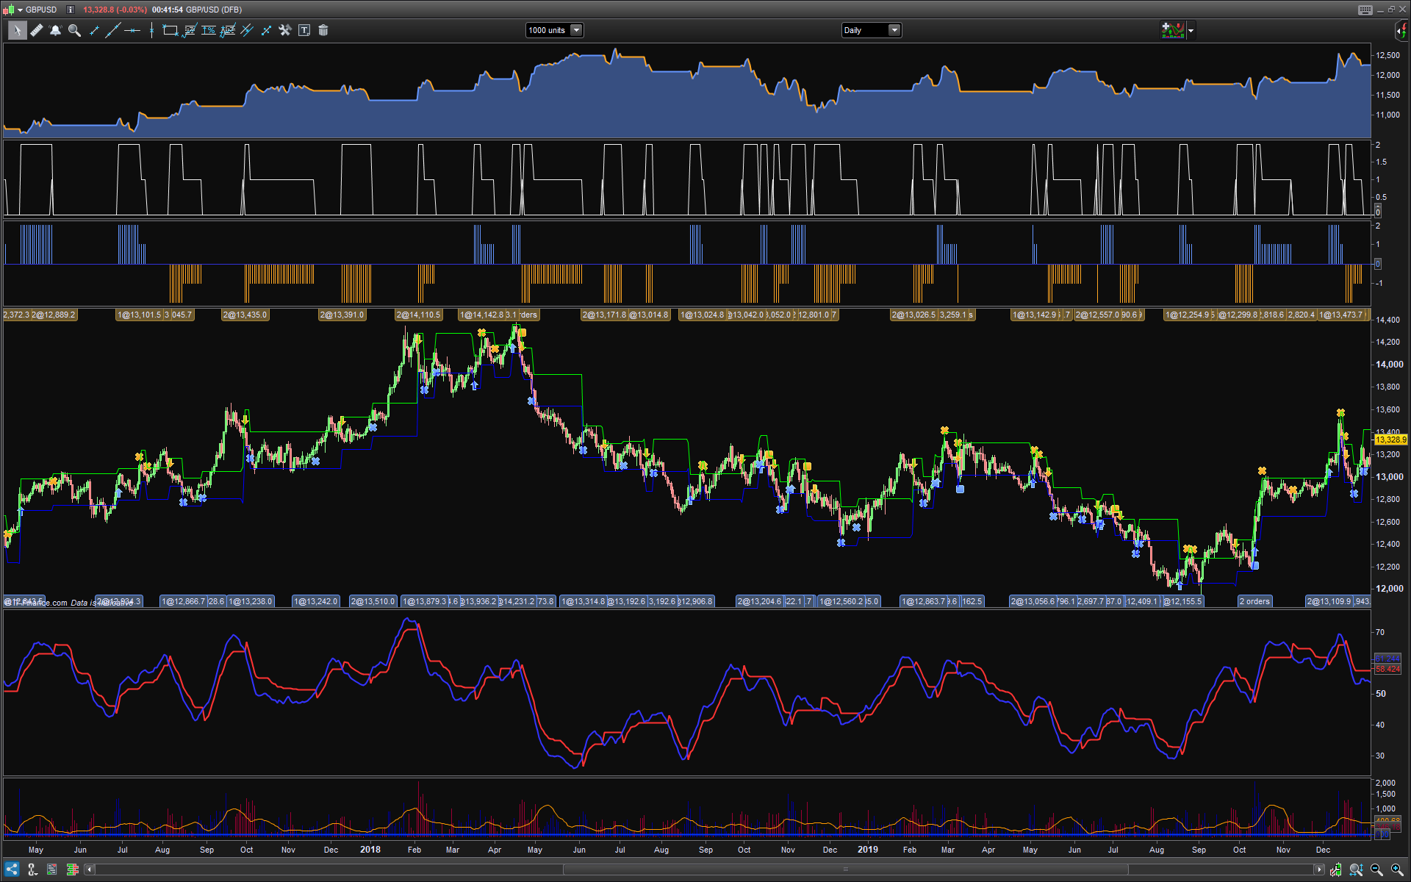This screenshot has width=1411, height=882.
Task: Toggle the info button beside GBPUSD
Action: coord(71,10)
